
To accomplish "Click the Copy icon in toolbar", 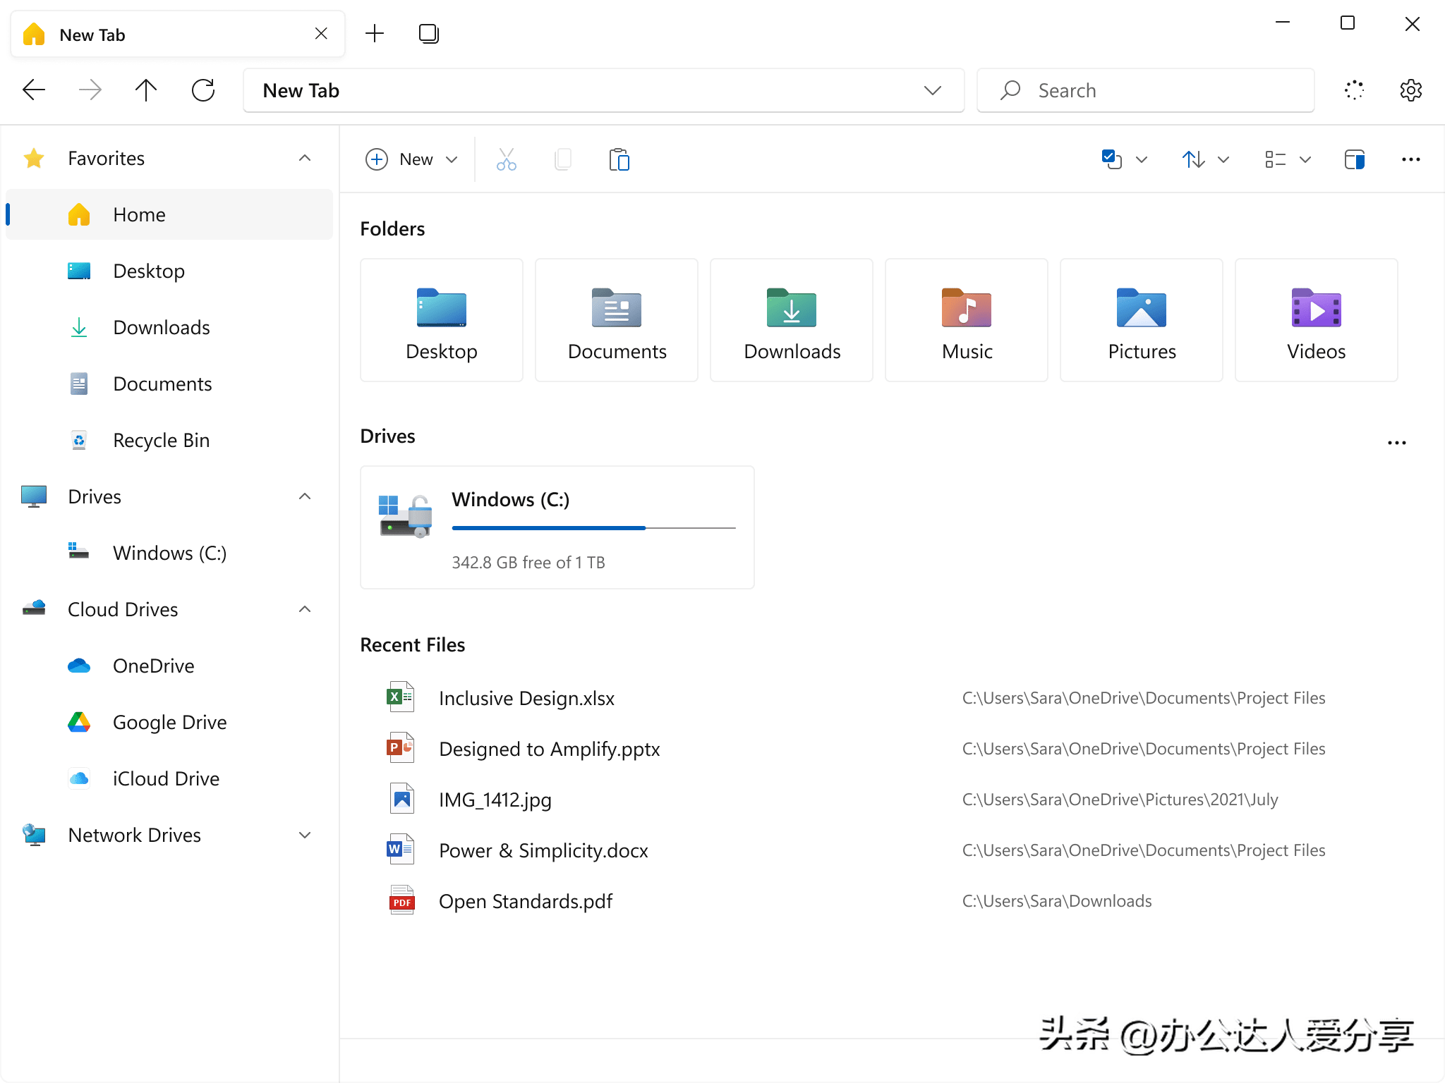I will pos(562,159).
